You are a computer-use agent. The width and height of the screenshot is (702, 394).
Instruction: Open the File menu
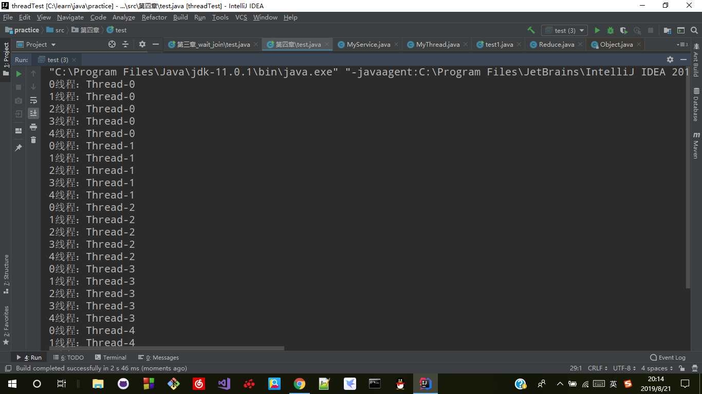click(8, 17)
